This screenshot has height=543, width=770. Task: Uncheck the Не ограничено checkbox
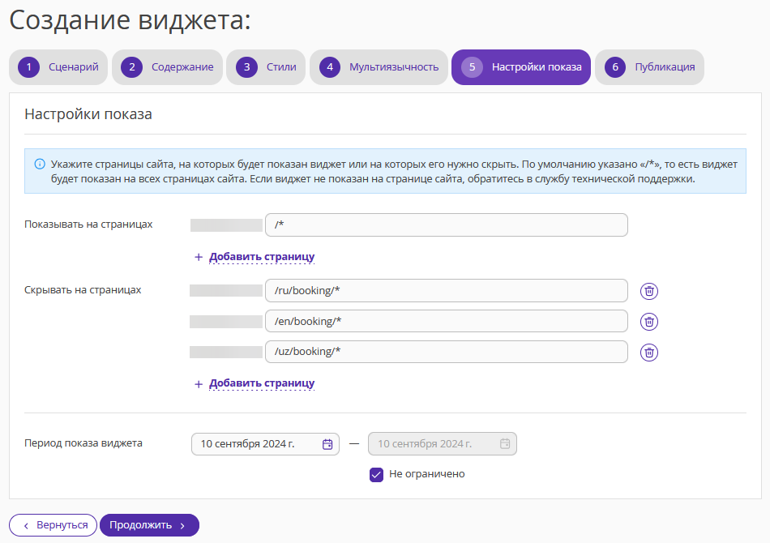[376, 475]
